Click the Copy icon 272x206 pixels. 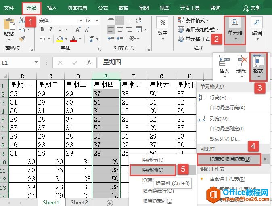click(21, 29)
